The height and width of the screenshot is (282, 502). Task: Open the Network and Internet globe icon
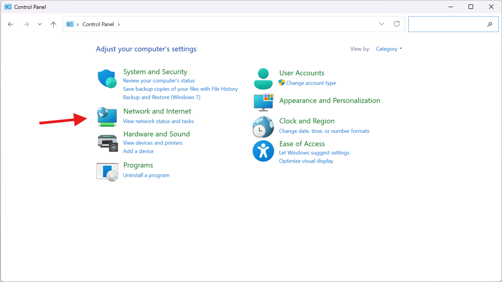(107, 117)
